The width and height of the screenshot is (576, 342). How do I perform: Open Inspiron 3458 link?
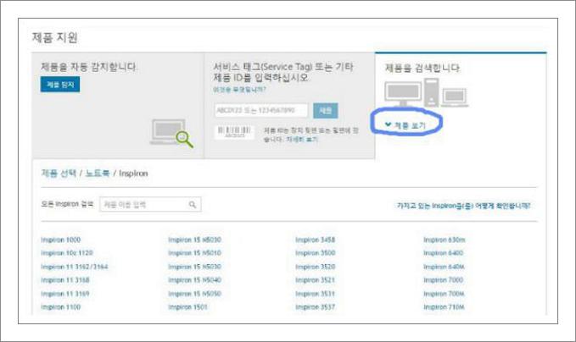(x=316, y=240)
